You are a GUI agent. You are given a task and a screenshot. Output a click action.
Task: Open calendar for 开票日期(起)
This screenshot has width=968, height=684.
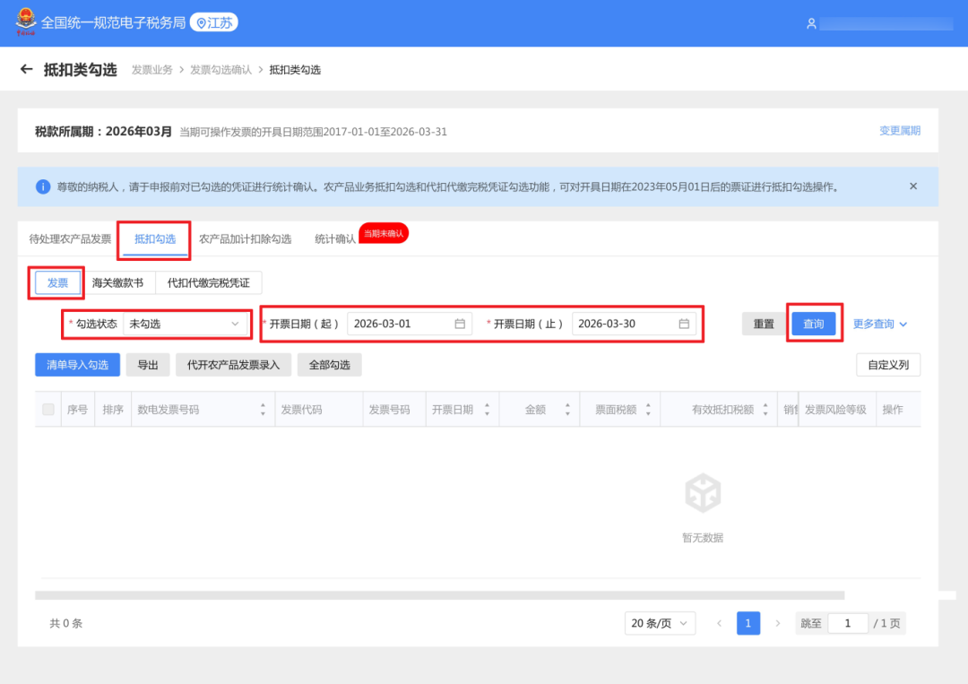click(x=460, y=324)
